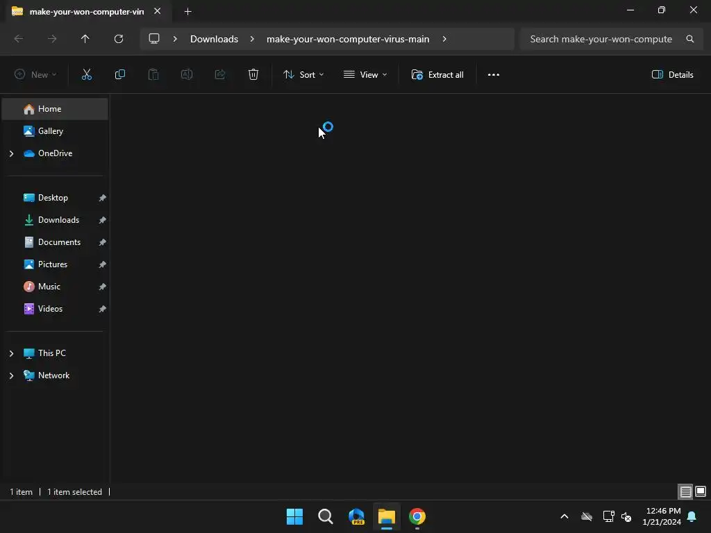Click the network display tray icon
This screenshot has height=533, width=711.
(608, 516)
